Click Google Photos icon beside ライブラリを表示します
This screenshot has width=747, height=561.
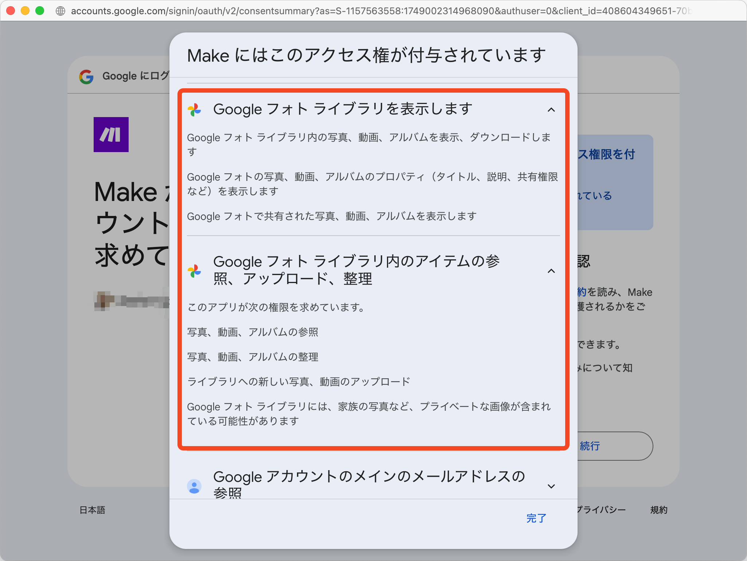(194, 110)
